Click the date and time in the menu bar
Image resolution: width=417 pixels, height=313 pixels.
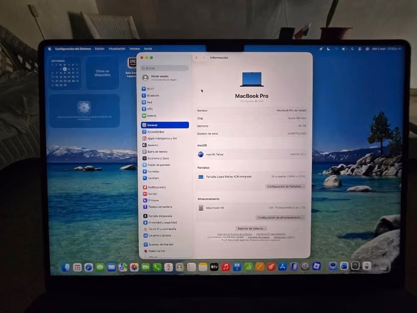coord(386,49)
